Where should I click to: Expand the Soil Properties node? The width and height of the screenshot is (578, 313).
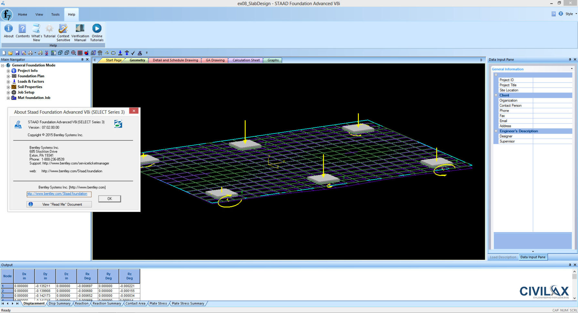[x=8, y=87]
